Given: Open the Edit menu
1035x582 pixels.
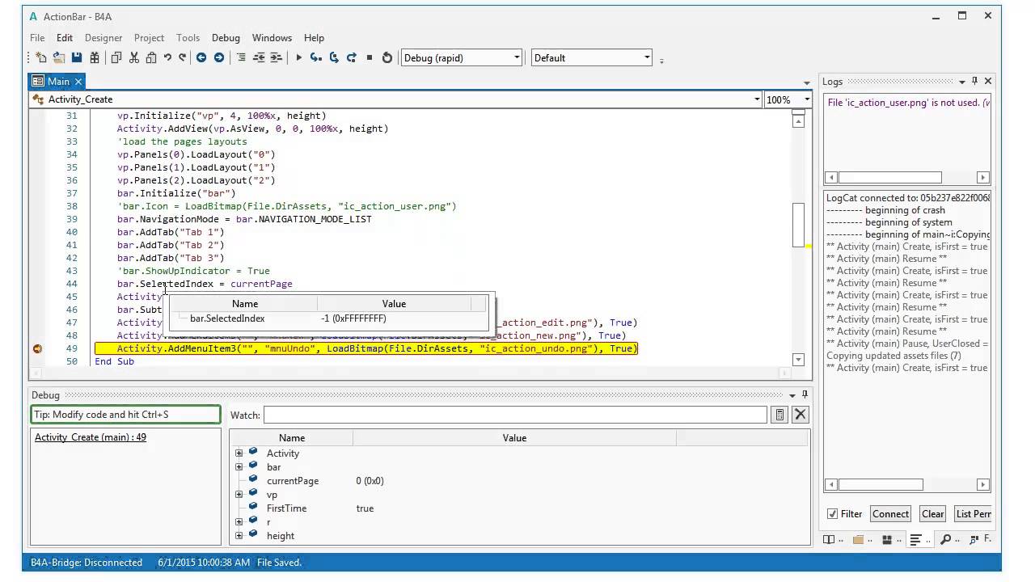Looking at the screenshot, I should [x=65, y=38].
